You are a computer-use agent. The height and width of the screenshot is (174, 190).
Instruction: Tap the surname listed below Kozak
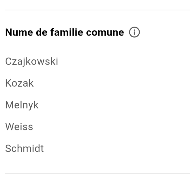click(22, 105)
